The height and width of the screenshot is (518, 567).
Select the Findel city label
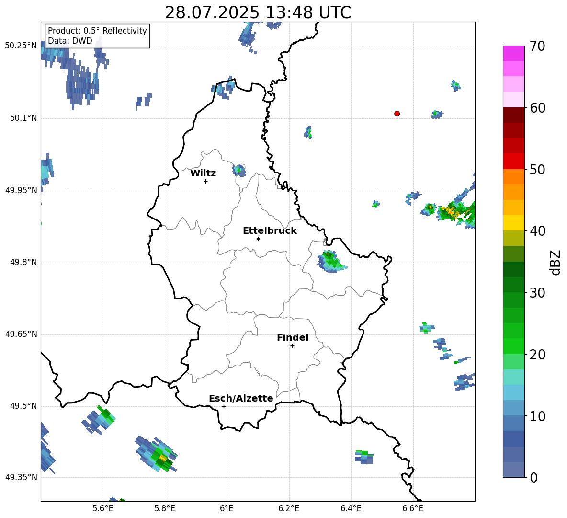click(x=293, y=337)
